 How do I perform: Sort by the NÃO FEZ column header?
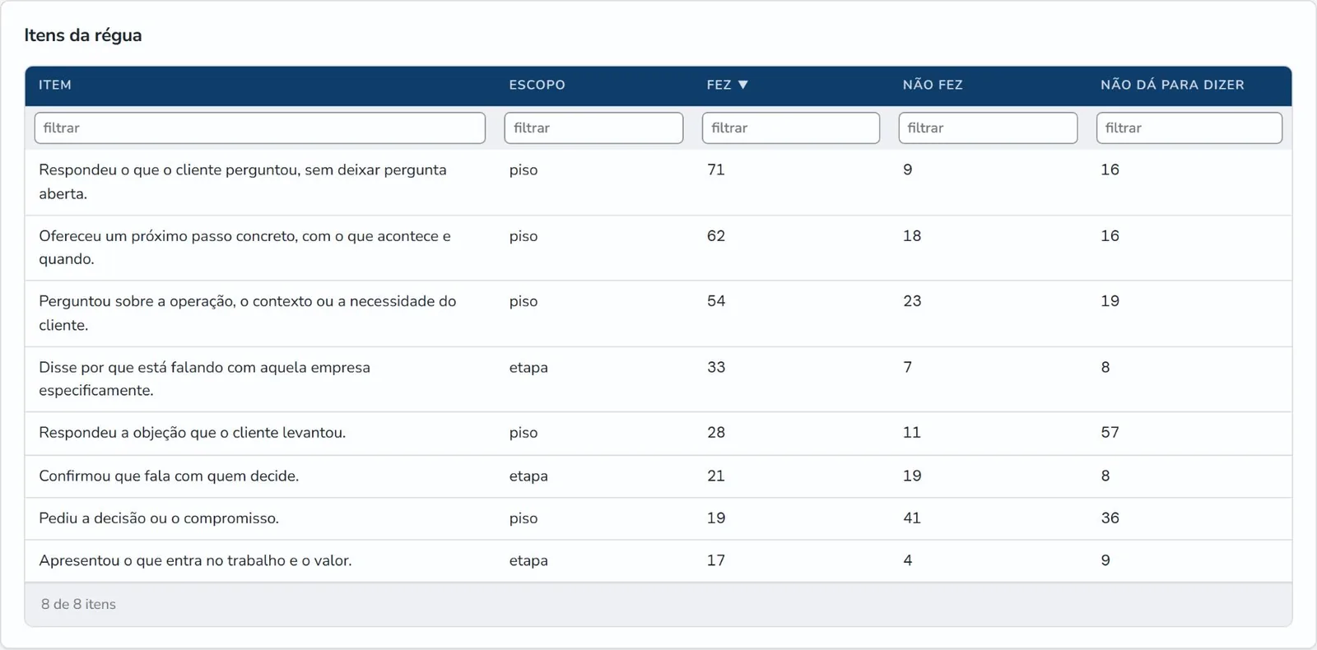click(x=933, y=85)
